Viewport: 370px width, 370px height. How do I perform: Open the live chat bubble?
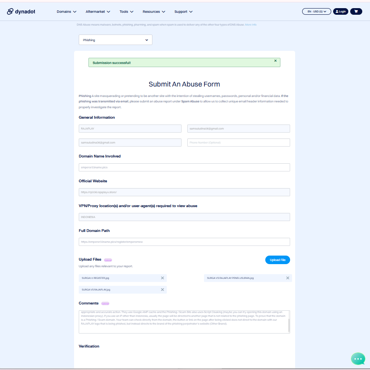358,359
